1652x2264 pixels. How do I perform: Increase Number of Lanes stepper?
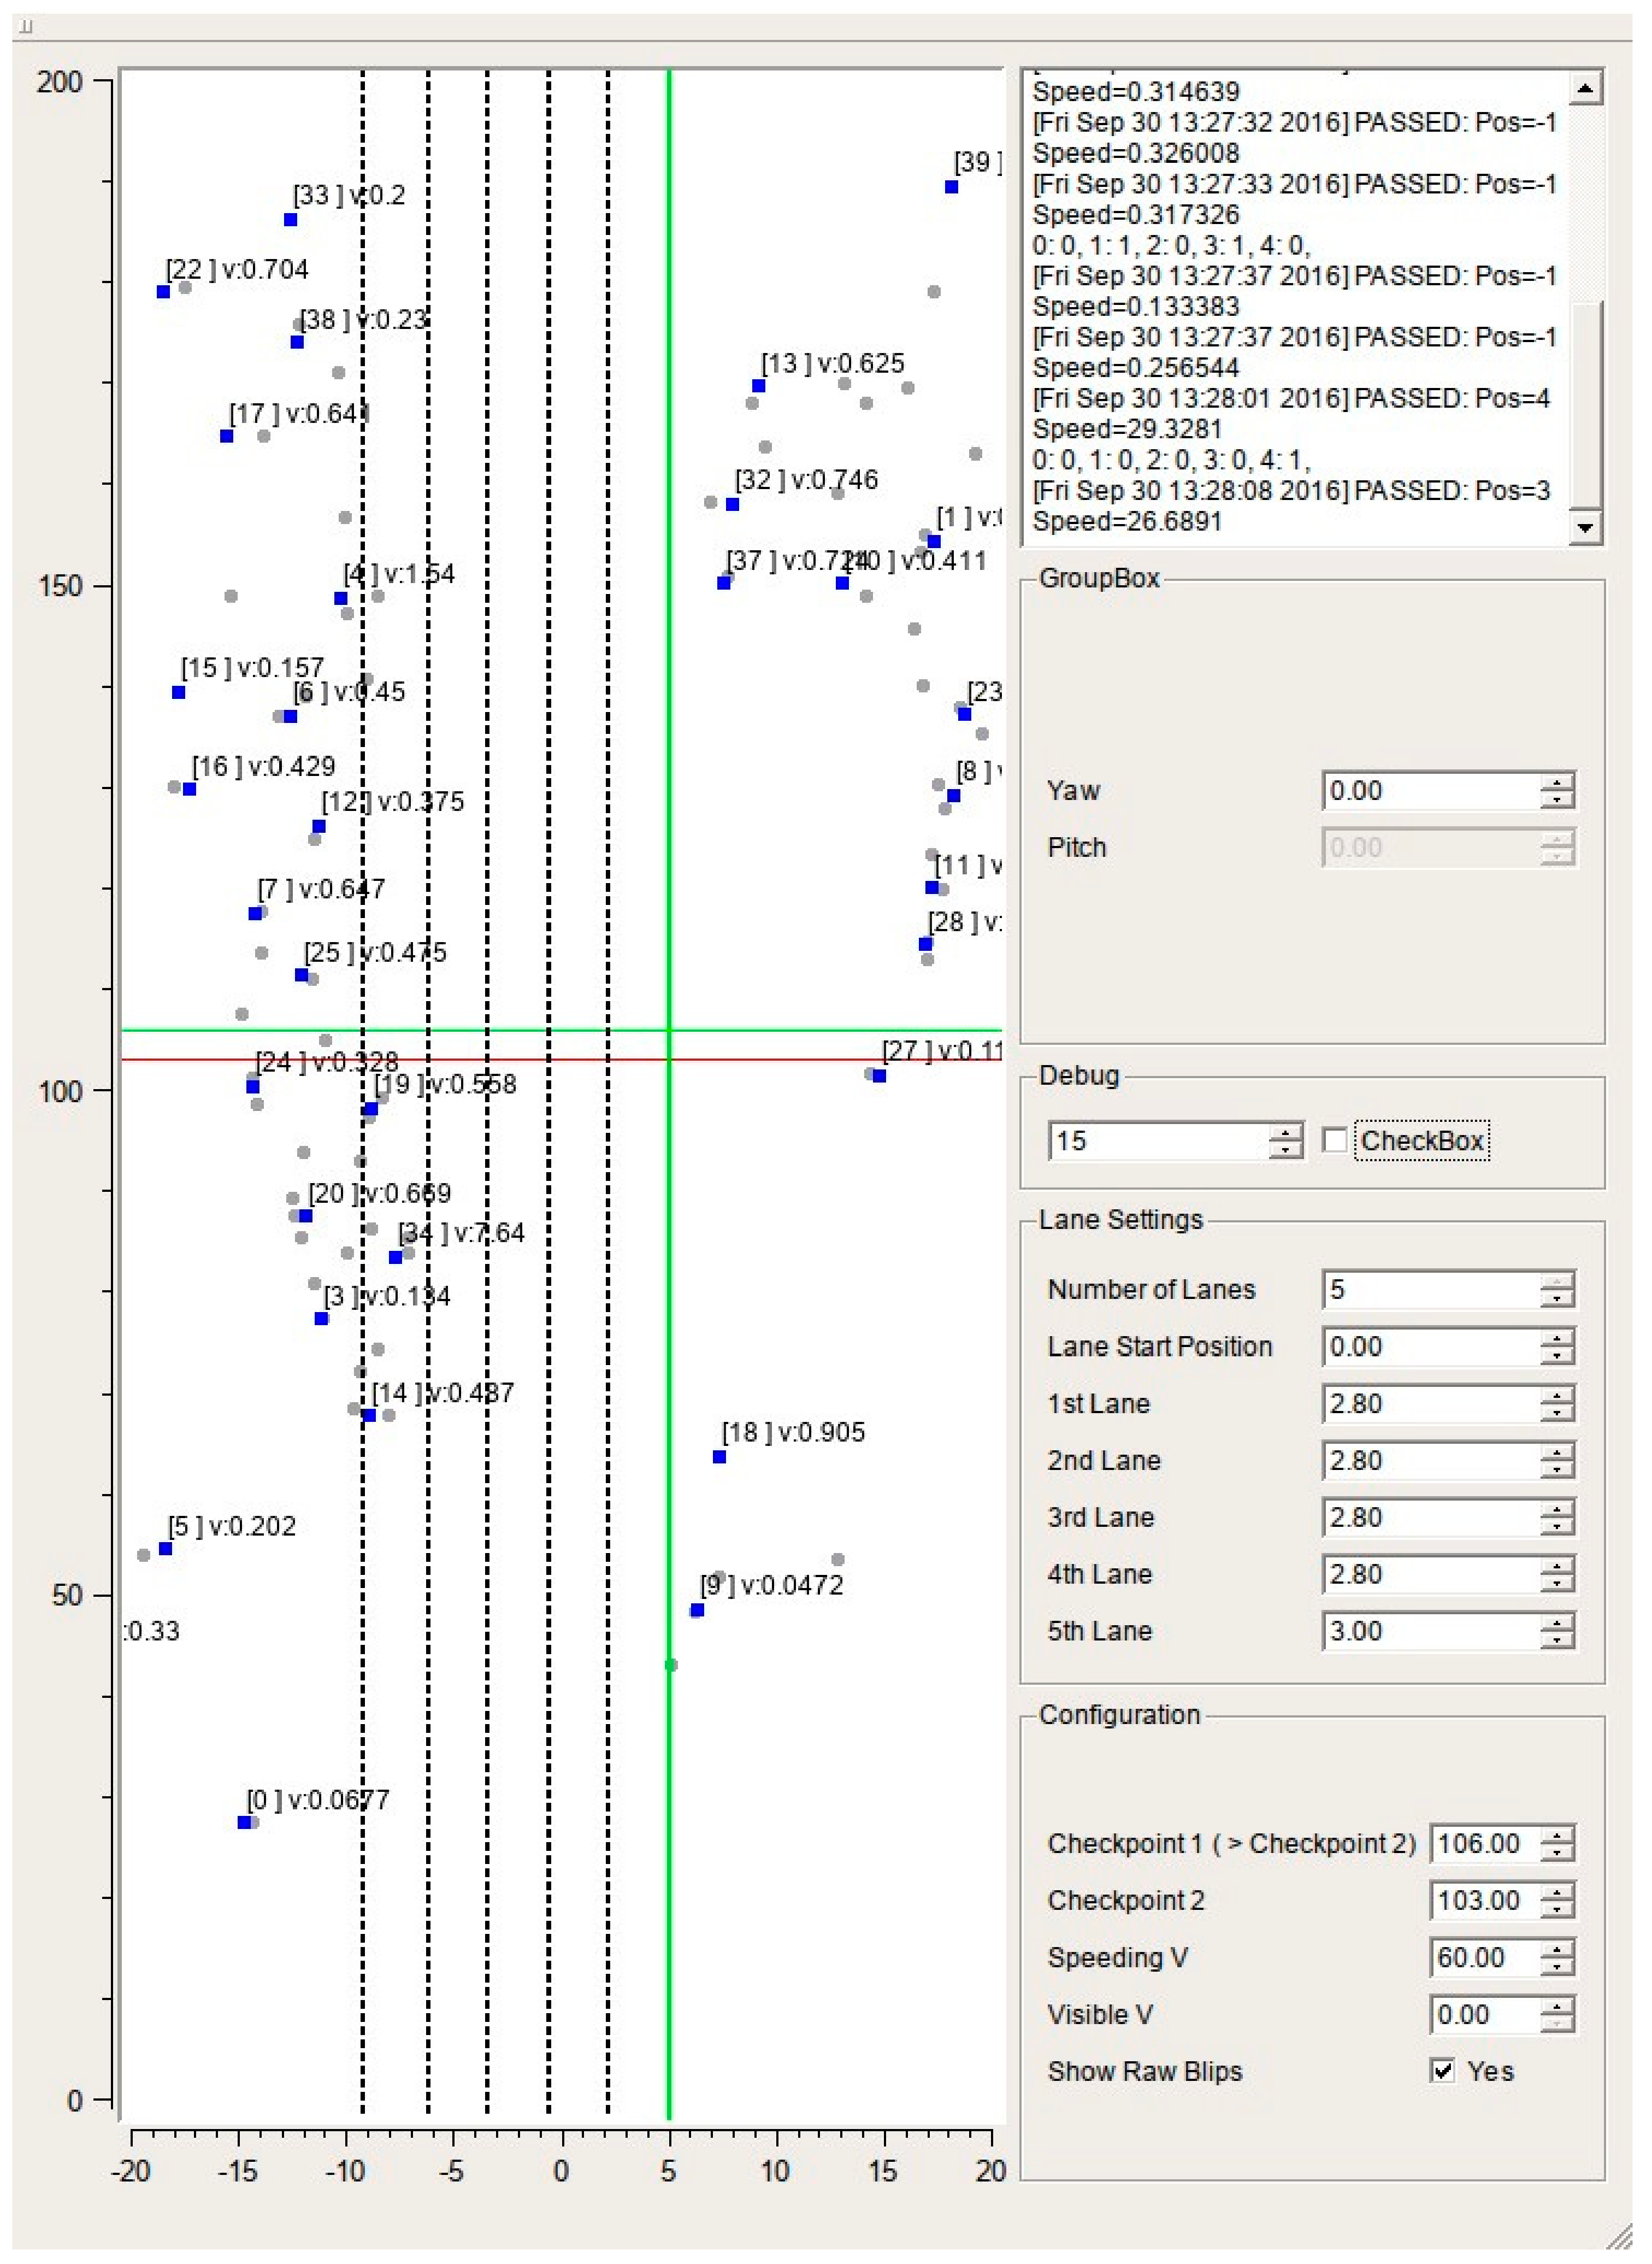point(1557,1281)
